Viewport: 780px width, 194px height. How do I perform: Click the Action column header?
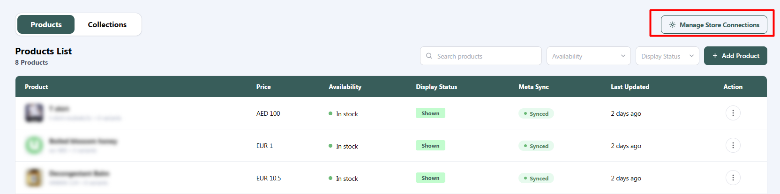click(733, 87)
